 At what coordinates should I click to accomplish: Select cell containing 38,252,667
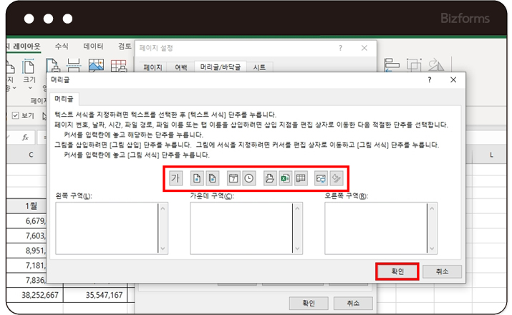pos(34,295)
